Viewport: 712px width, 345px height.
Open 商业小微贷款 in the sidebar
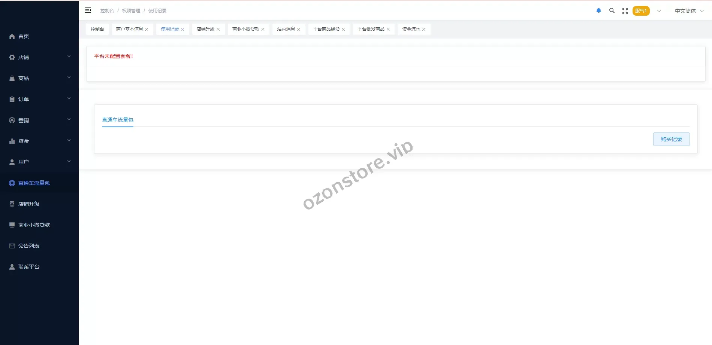[34, 225]
